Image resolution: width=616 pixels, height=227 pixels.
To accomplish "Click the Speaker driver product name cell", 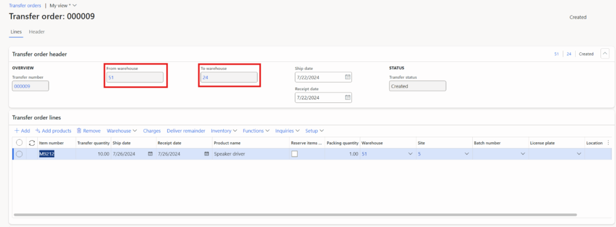I will (251, 154).
